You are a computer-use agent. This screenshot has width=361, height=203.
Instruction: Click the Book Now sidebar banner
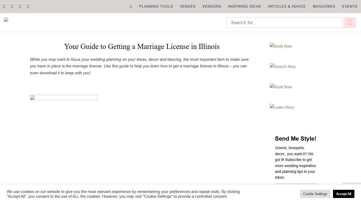pyautogui.click(x=281, y=46)
